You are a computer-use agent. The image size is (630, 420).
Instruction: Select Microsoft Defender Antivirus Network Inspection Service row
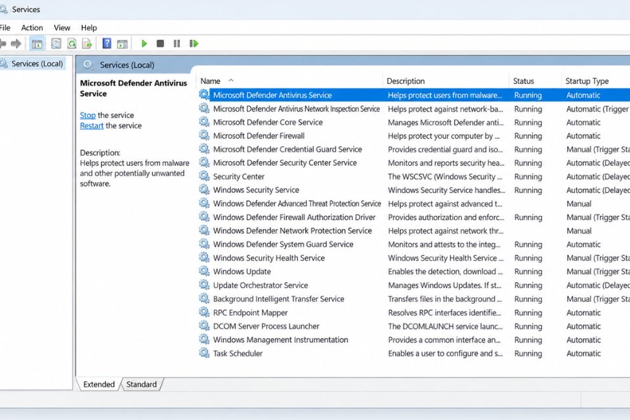(414, 108)
